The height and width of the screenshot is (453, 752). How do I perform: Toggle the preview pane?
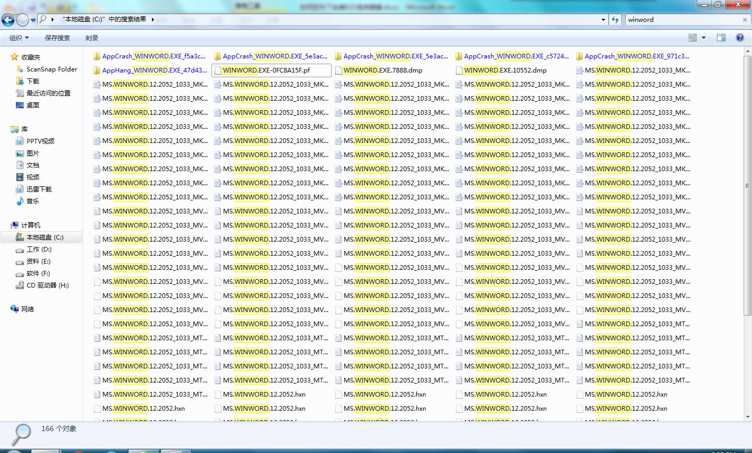(721, 38)
